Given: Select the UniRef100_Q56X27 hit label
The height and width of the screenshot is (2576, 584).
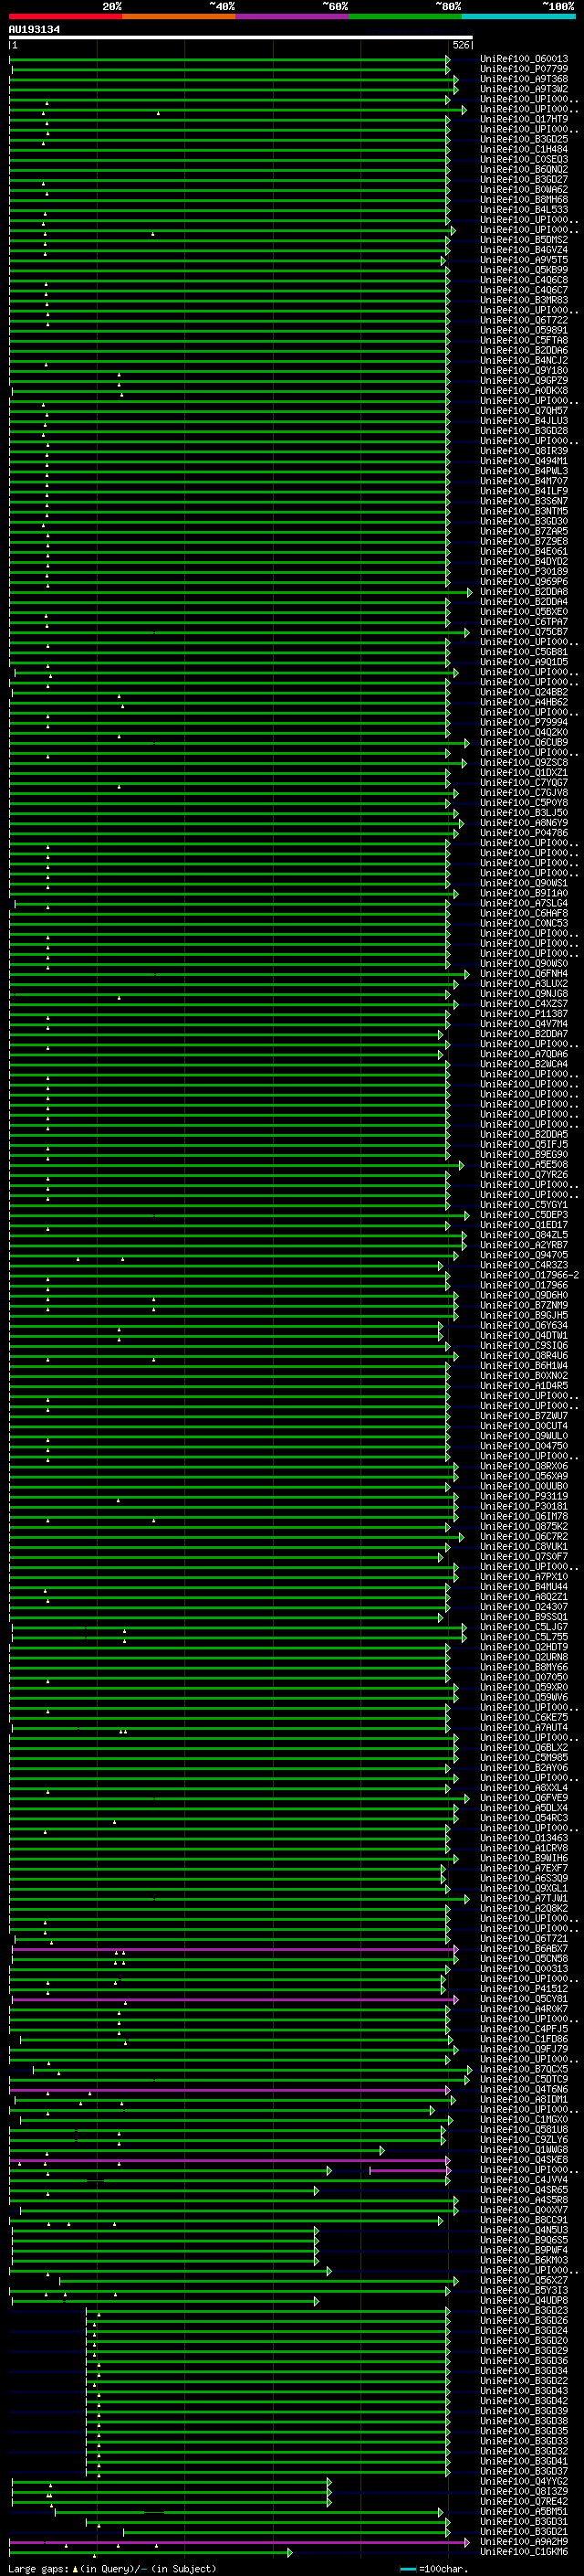Looking at the screenshot, I should pos(524,2281).
